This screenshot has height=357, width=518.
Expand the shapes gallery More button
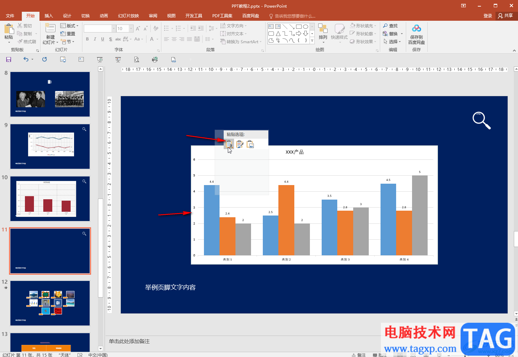tap(312, 41)
